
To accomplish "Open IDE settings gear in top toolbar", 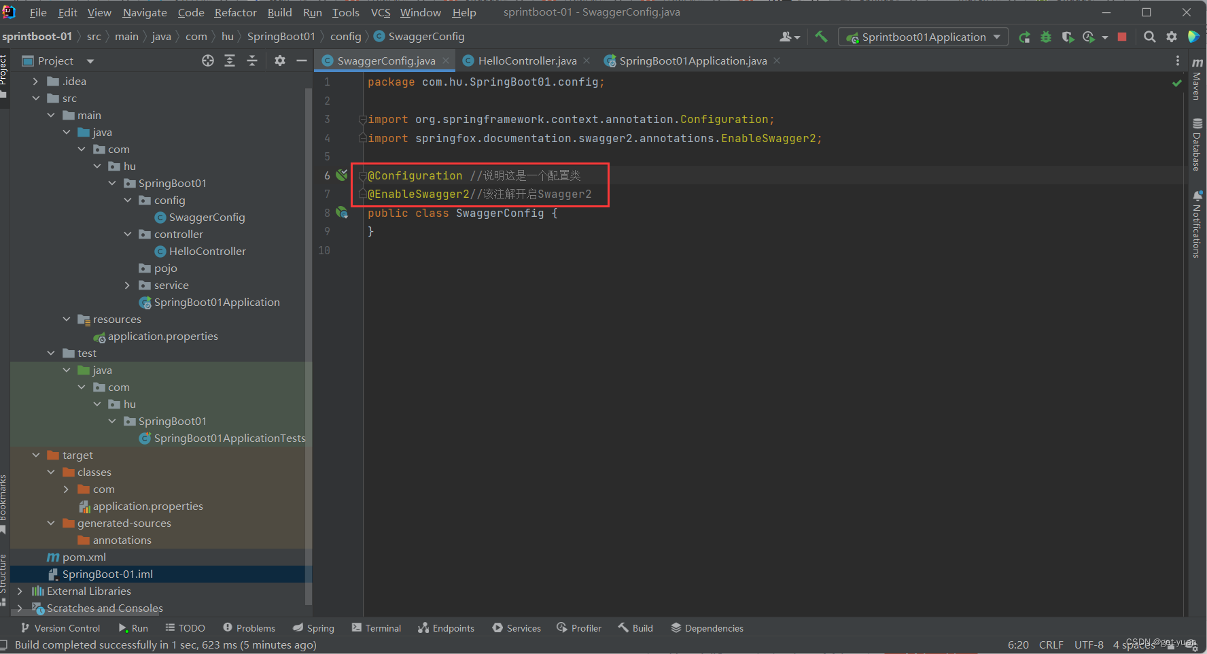I will (x=1172, y=37).
